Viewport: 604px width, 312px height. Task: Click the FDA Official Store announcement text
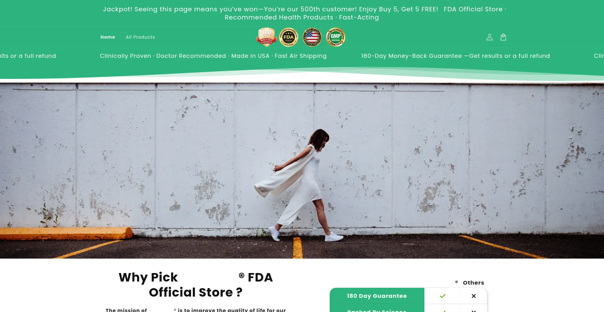coord(473,9)
